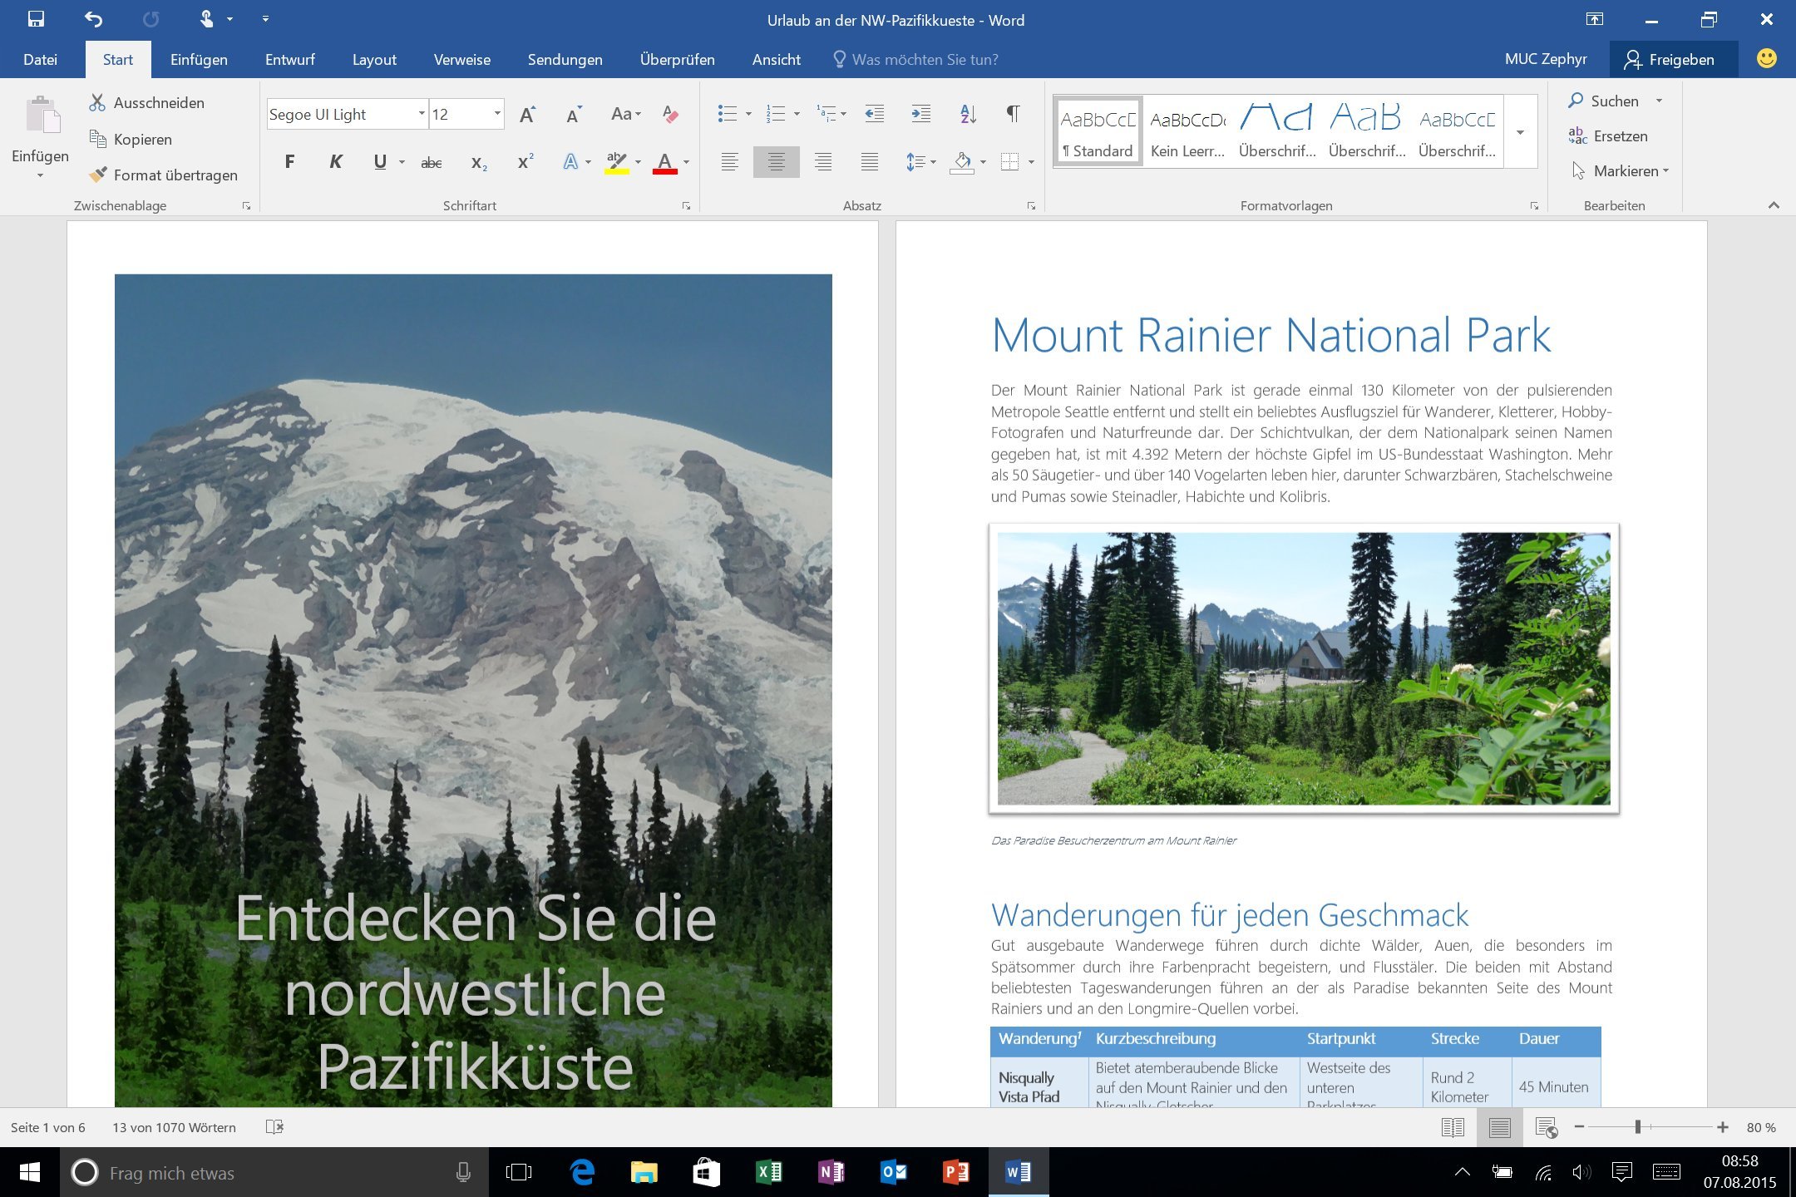Undo the last action
The width and height of the screenshot is (1796, 1197).
coord(93,19)
